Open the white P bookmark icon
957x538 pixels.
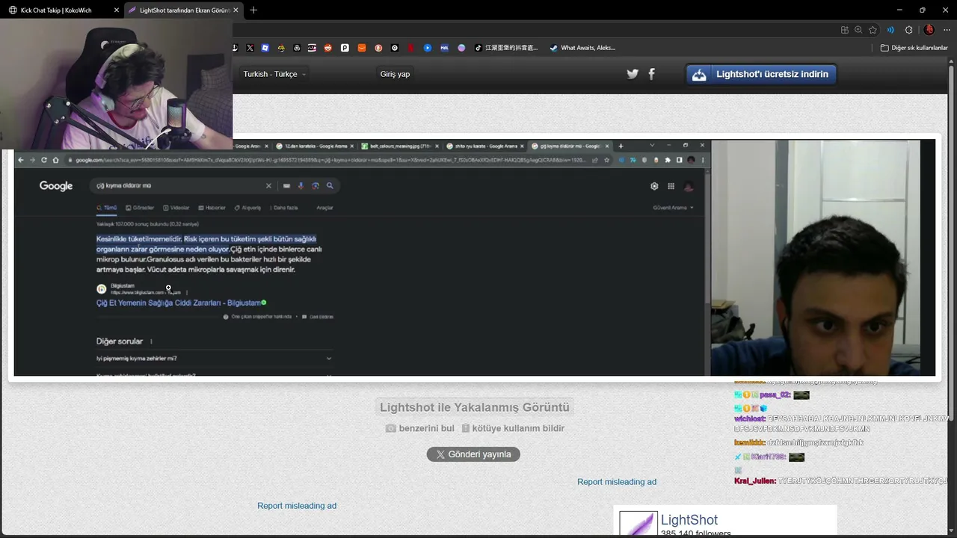345,48
